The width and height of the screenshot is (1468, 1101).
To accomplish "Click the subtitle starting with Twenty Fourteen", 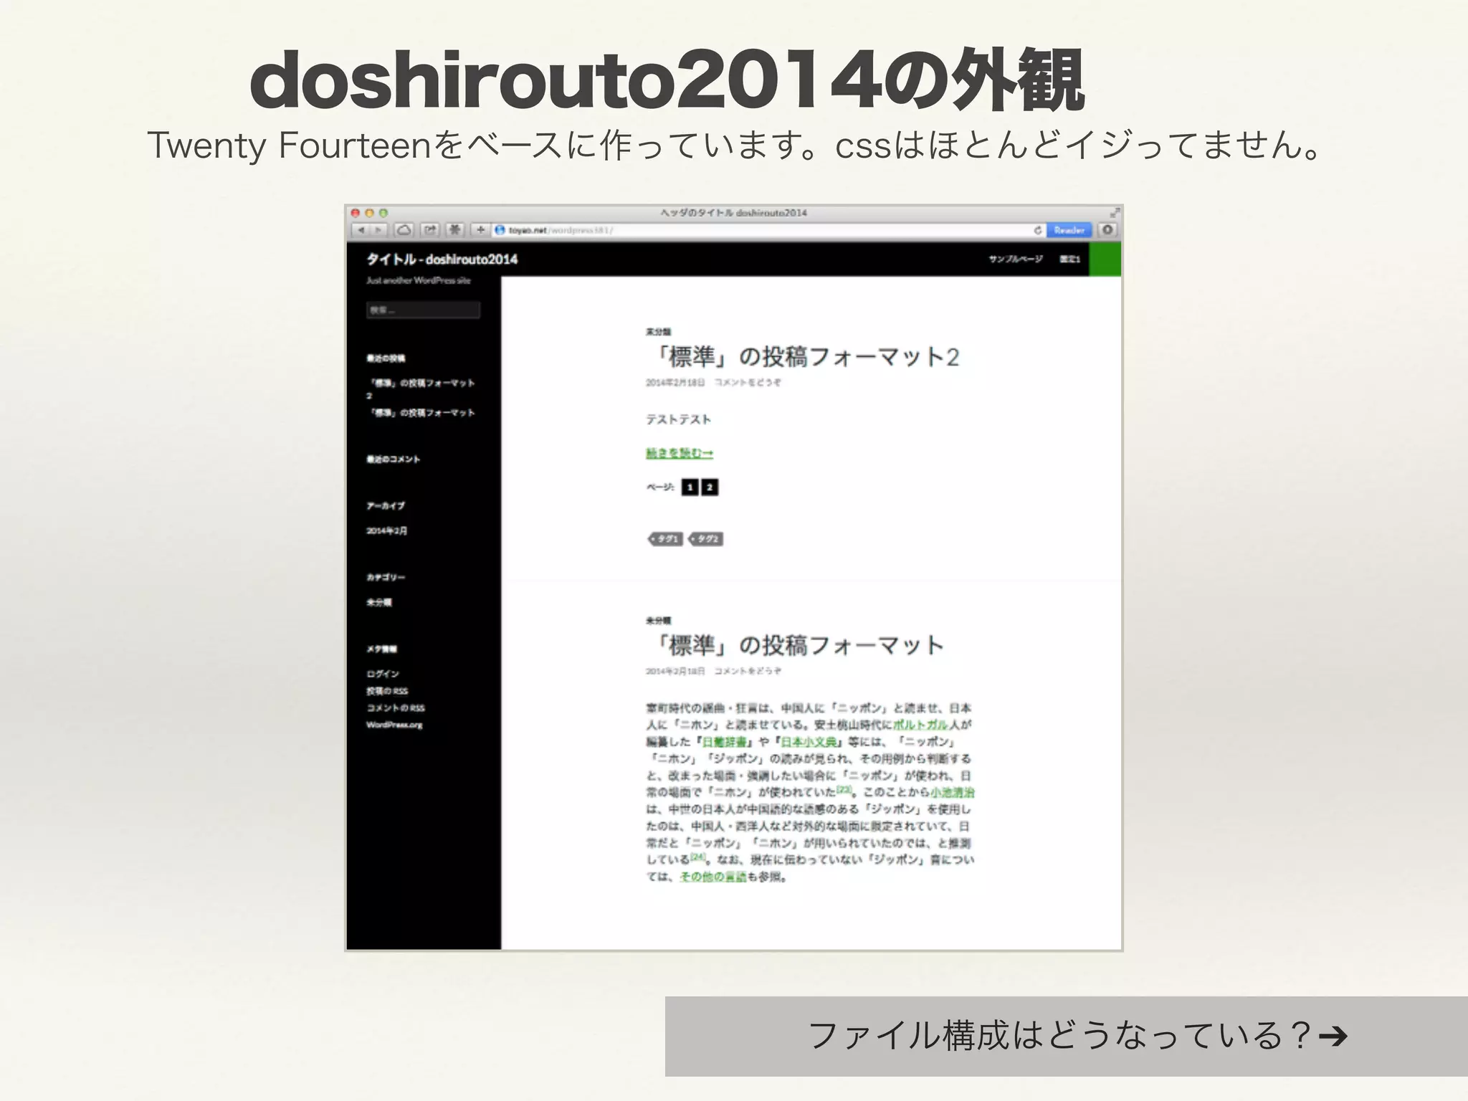I will pos(735,145).
